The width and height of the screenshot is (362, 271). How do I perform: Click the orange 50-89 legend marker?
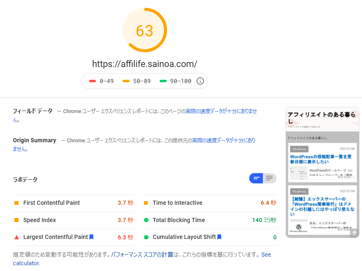pos(126,81)
